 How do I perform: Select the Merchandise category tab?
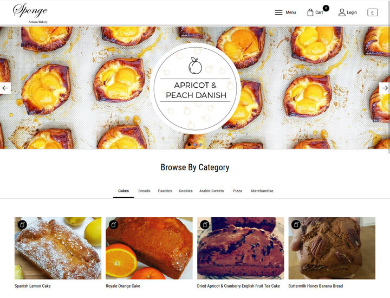click(262, 191)
